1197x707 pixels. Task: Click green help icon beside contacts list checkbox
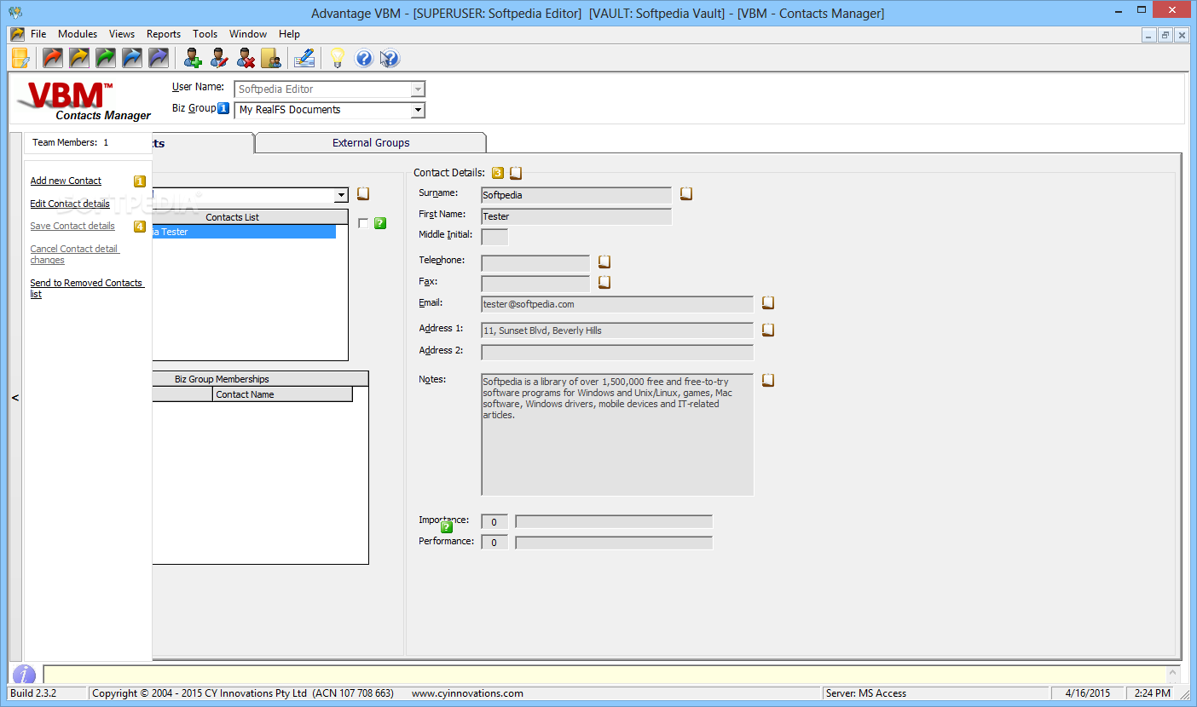[380, 223]
